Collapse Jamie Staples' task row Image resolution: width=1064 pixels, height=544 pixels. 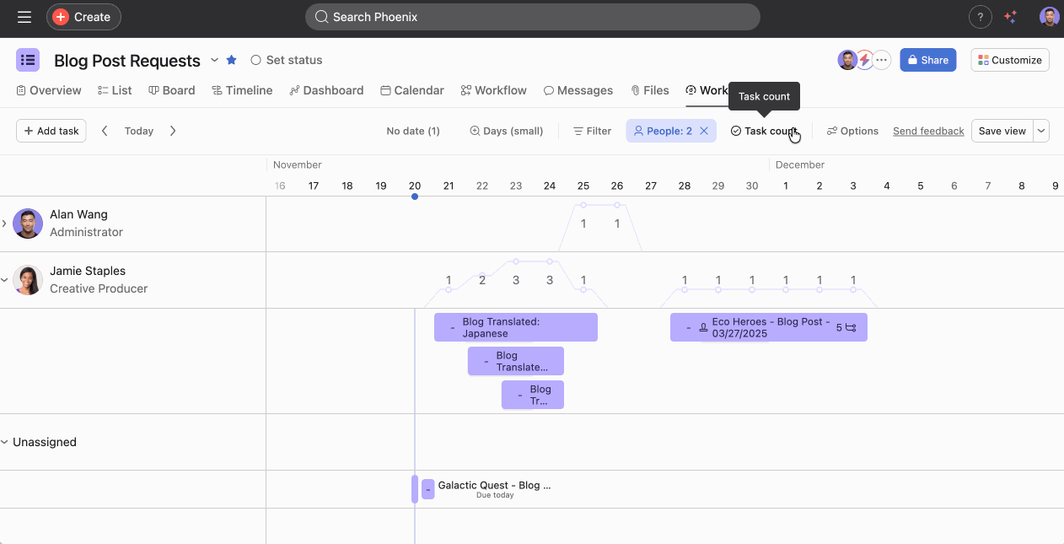click(x=4, y=280)
